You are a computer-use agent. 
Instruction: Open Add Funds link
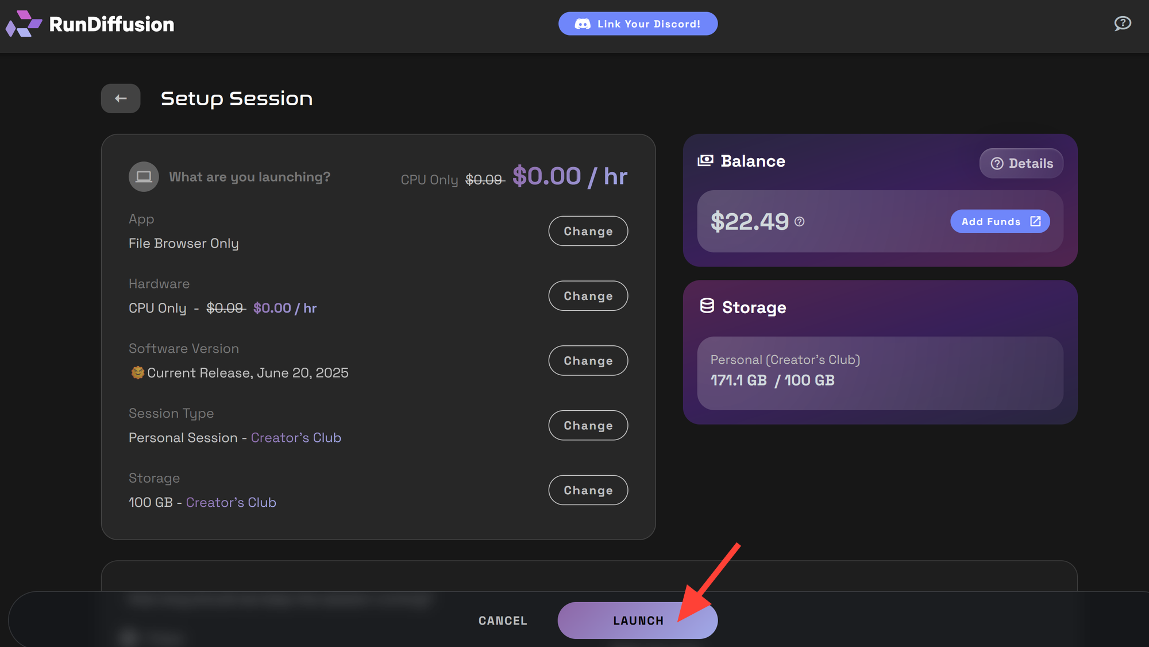pos(1000,222)
